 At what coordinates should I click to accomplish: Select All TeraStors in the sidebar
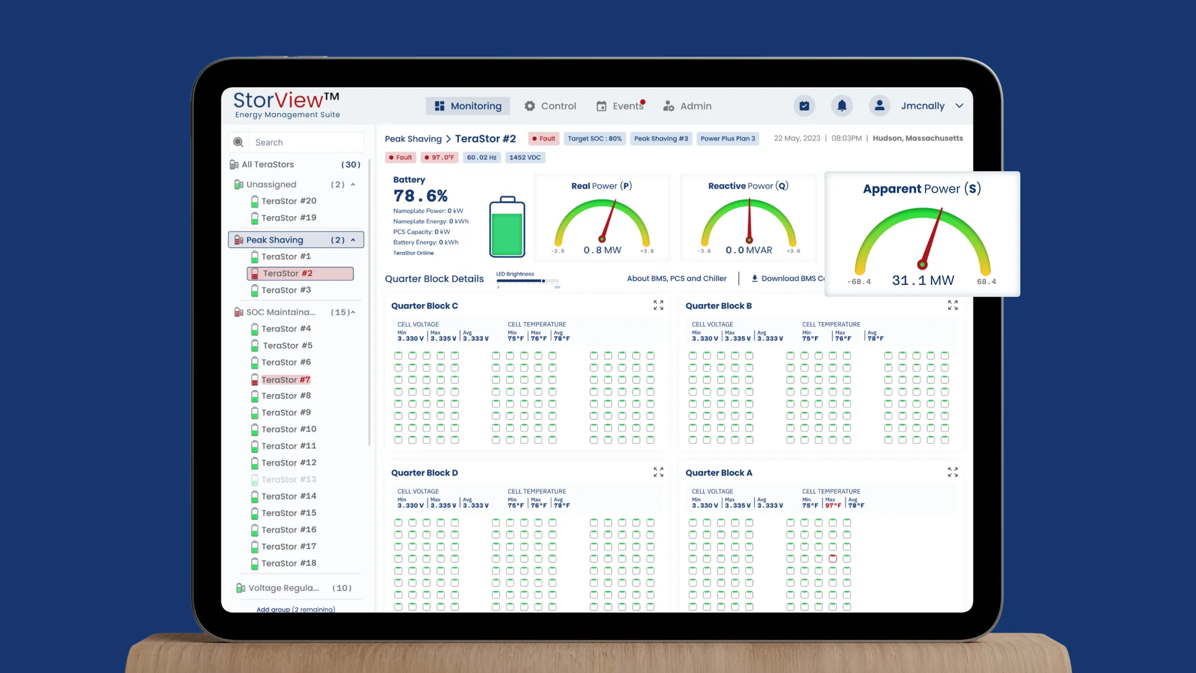point(296,165)
